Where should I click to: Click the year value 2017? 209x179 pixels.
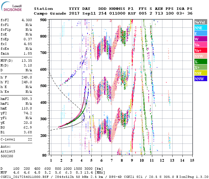click(x=74, y=13)
